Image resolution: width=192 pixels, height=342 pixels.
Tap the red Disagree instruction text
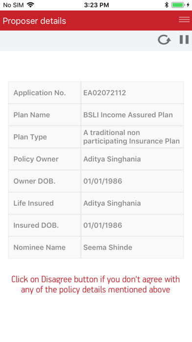click(96, 285)
